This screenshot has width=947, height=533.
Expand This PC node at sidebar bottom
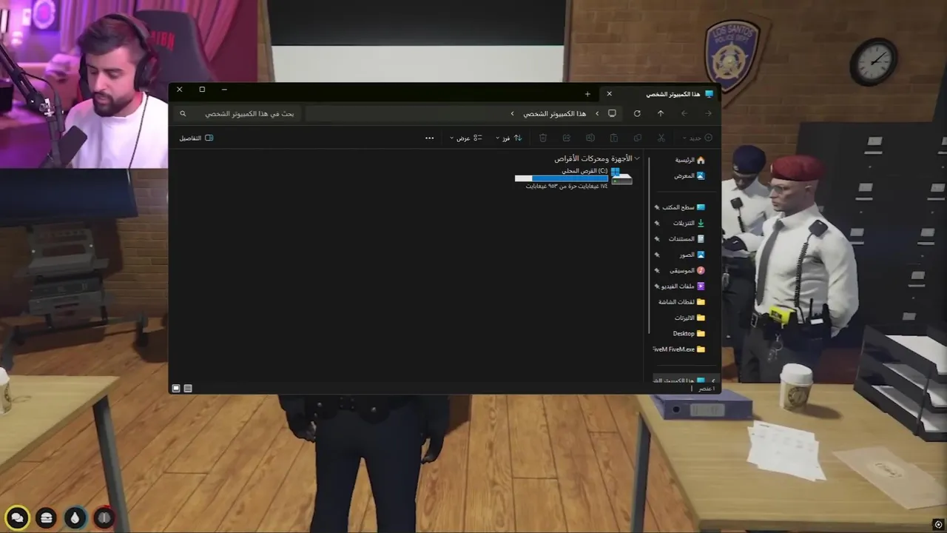pyautogui.click(x=713, y=381)
